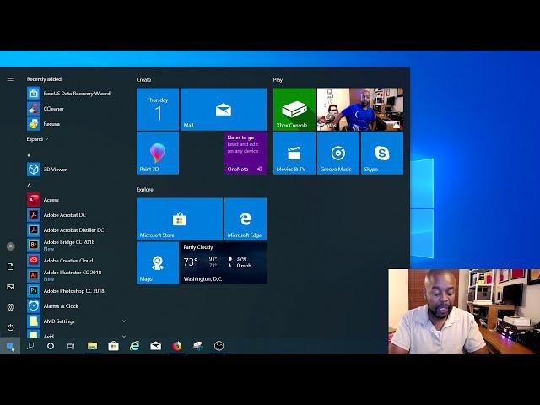This screenshot has height=405, width=540.
Task: Open Internet Explorer from taskbar
Action: 135,346
